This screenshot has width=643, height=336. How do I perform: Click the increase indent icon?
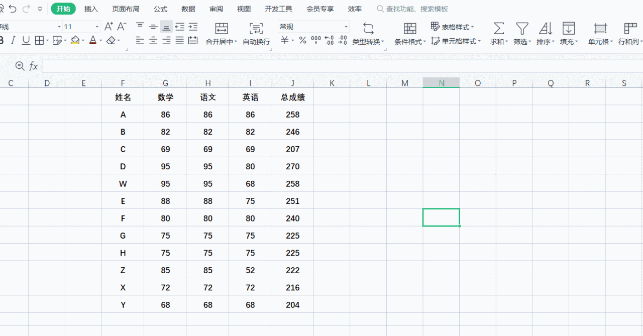coord(192,27)
